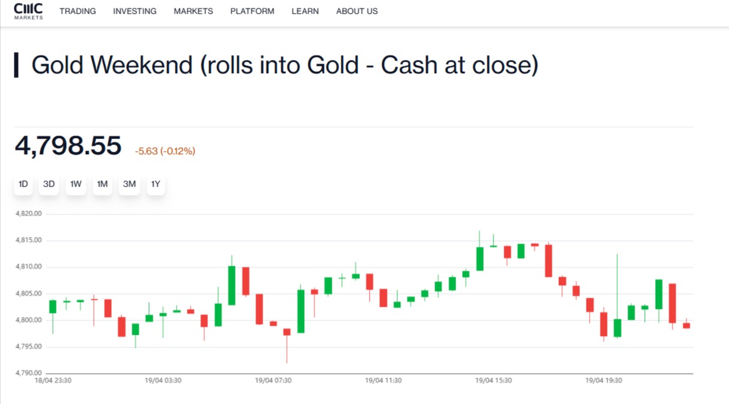Open the TRADING menu

[x=78, y=11]
